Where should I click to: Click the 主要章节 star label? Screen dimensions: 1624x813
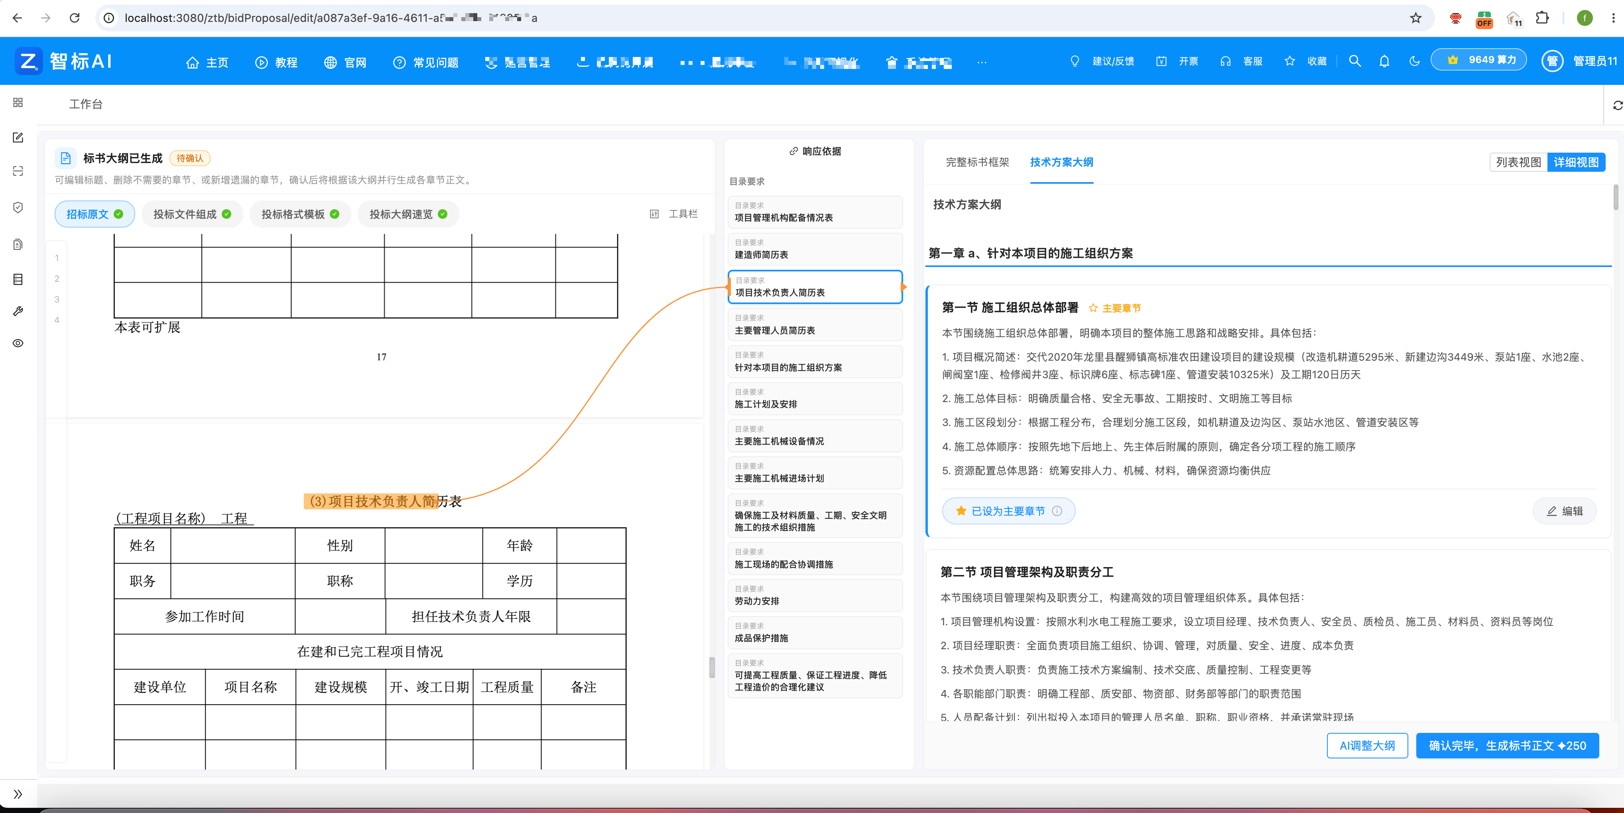[1114, 308]
